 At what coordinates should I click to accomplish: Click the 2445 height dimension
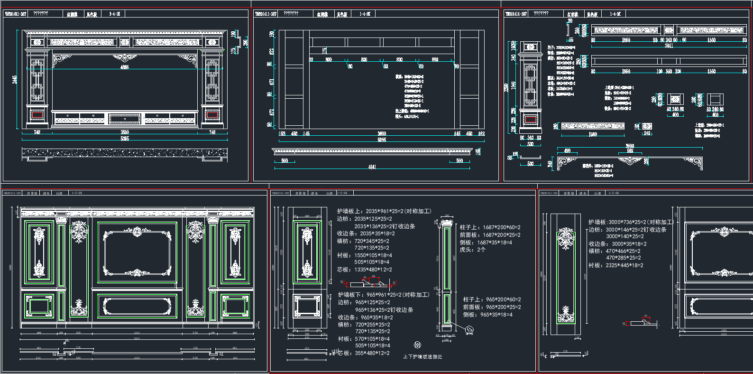tap(15, 79)
